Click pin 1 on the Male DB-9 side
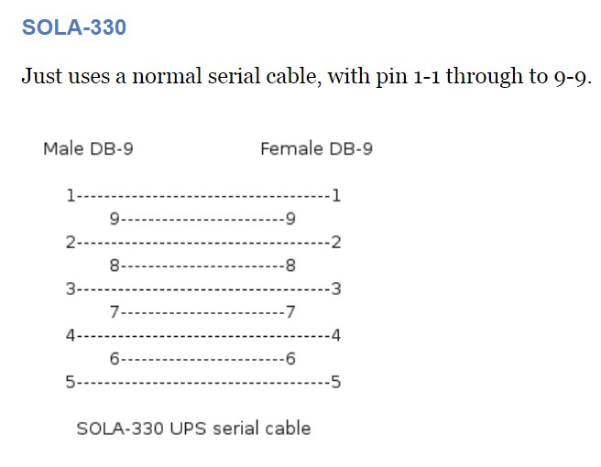 click(x=70, y=195)
